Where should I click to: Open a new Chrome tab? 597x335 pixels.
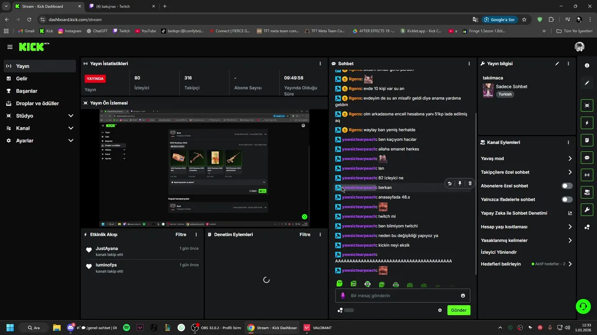[165, 7]
